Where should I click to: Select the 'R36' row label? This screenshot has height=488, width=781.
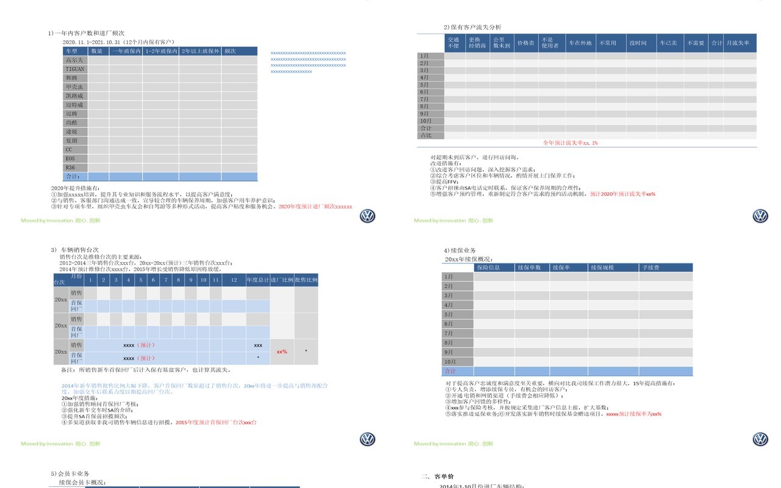click(76, 167)
